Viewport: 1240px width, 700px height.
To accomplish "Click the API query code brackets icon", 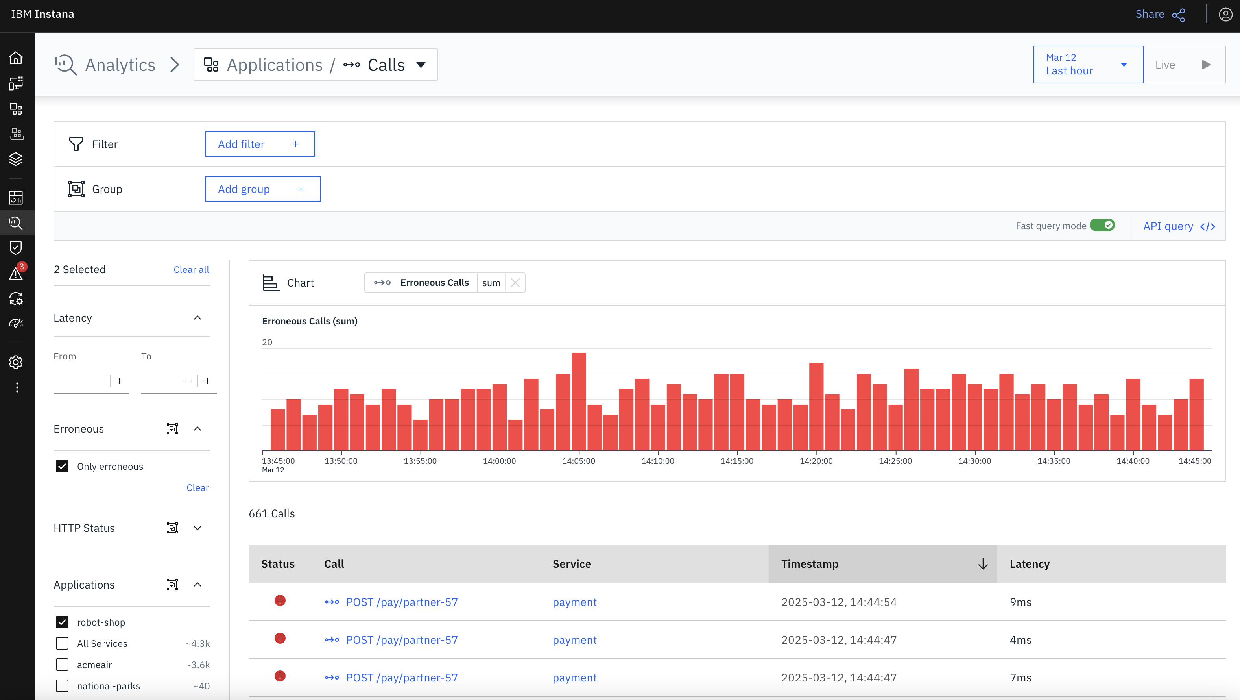I will pyautogui.click(x=1208, y=226).
